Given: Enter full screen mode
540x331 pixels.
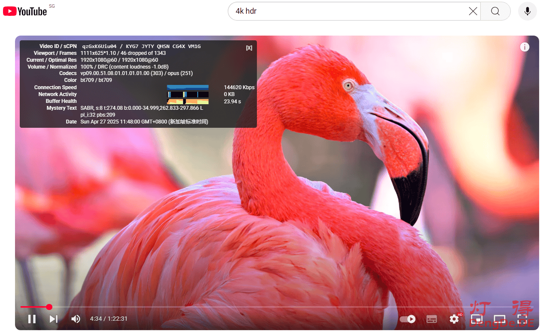Looking at the screenshot, I should tap(522, 319).
